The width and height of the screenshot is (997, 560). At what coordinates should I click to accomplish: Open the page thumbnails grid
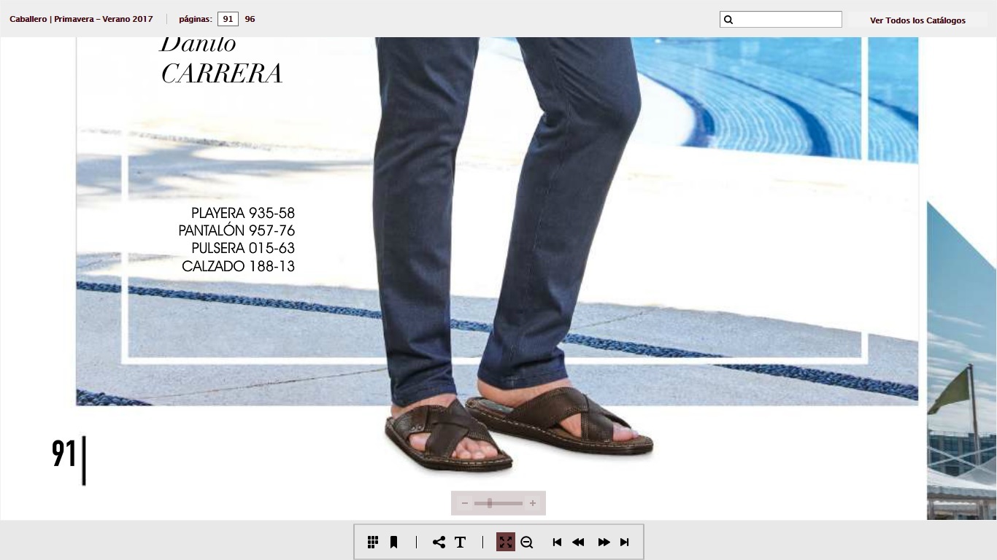coord(373,542)
